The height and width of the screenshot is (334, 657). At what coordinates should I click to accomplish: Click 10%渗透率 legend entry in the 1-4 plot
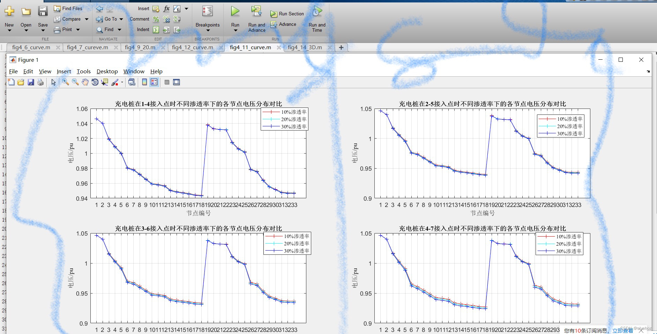point(284,112)
